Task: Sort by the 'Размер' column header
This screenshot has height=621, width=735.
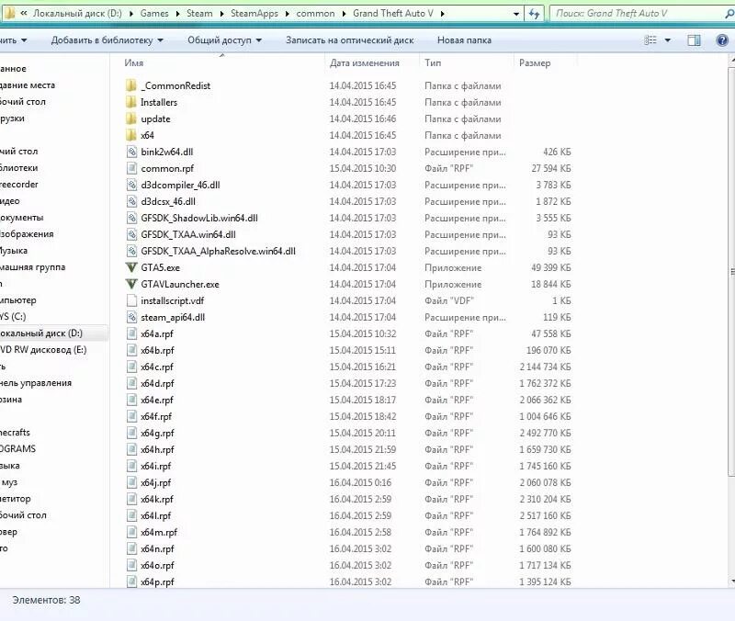Action: tap(535, 62)
